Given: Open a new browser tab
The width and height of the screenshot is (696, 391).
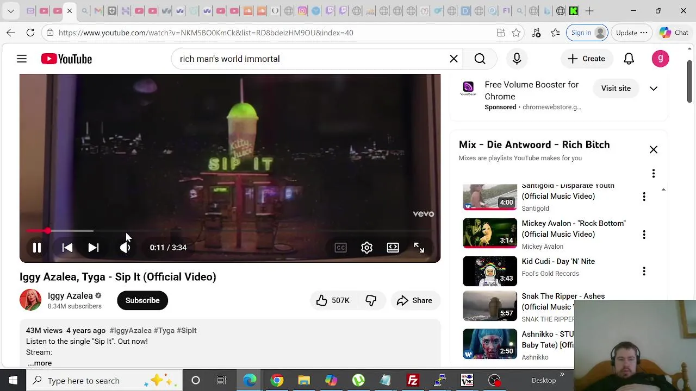Looking at the screenshot, I should click(x=589, y=11).
